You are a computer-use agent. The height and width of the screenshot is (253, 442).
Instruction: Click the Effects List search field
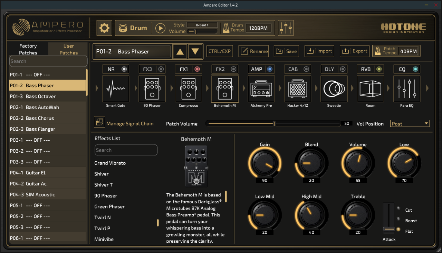point(126,150)
